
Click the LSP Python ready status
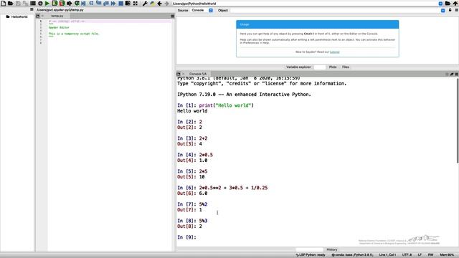pos(311,255)
